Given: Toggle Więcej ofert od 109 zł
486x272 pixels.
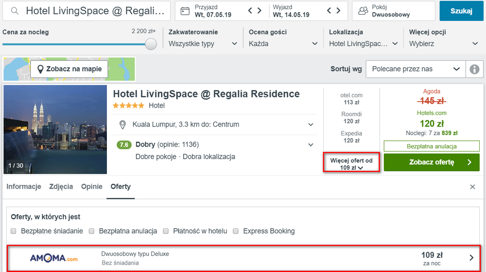Looking at the screenshot, I should click(x=351, y=162).
